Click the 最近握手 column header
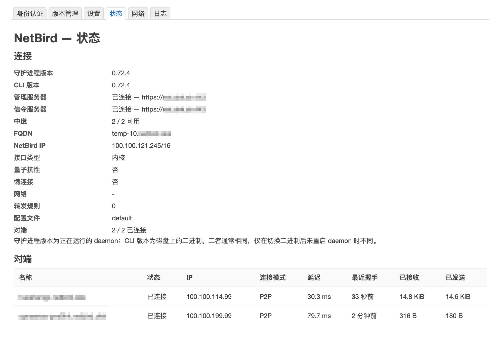497x346 pixels. [365, 278]
